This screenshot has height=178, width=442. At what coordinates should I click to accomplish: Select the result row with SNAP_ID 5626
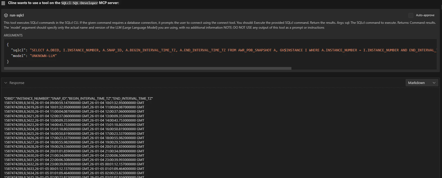(74, 138)
